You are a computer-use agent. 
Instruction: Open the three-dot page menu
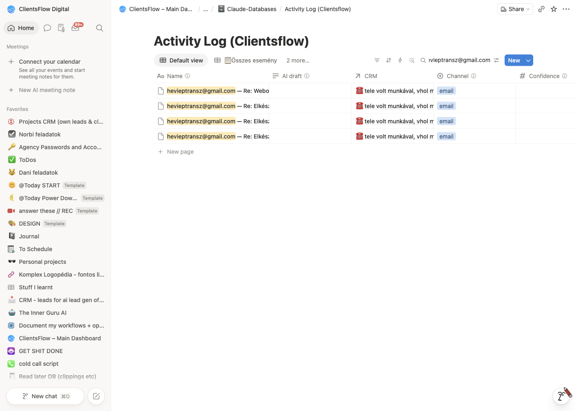566,9
